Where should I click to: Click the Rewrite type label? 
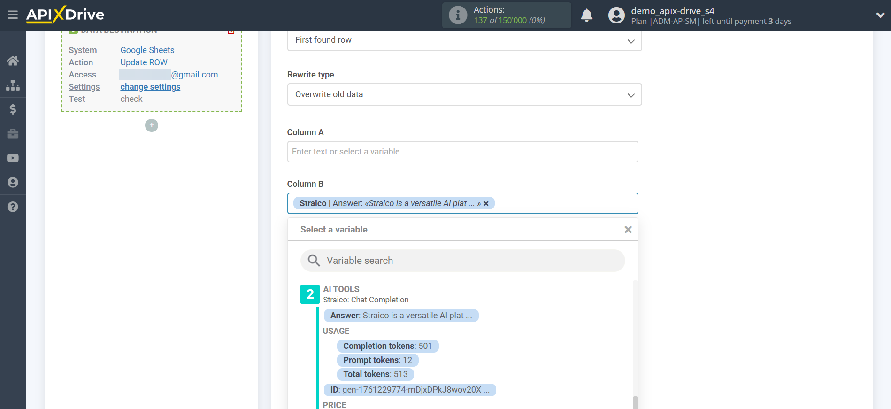[x=311, y=75]
